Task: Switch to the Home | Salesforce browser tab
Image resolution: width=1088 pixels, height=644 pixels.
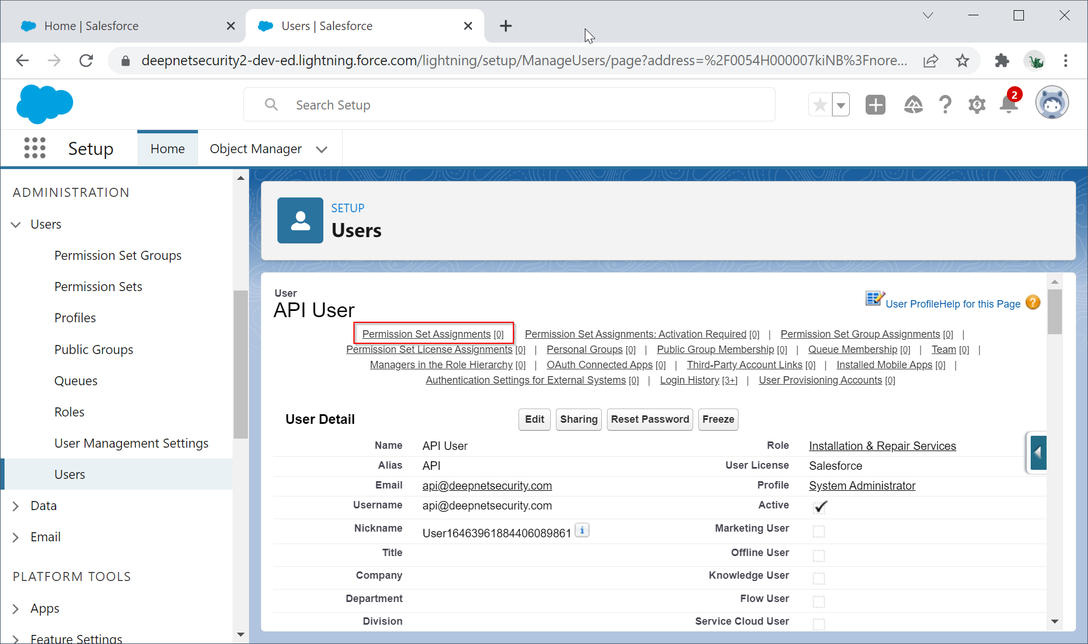Action: tap(91, 26)
